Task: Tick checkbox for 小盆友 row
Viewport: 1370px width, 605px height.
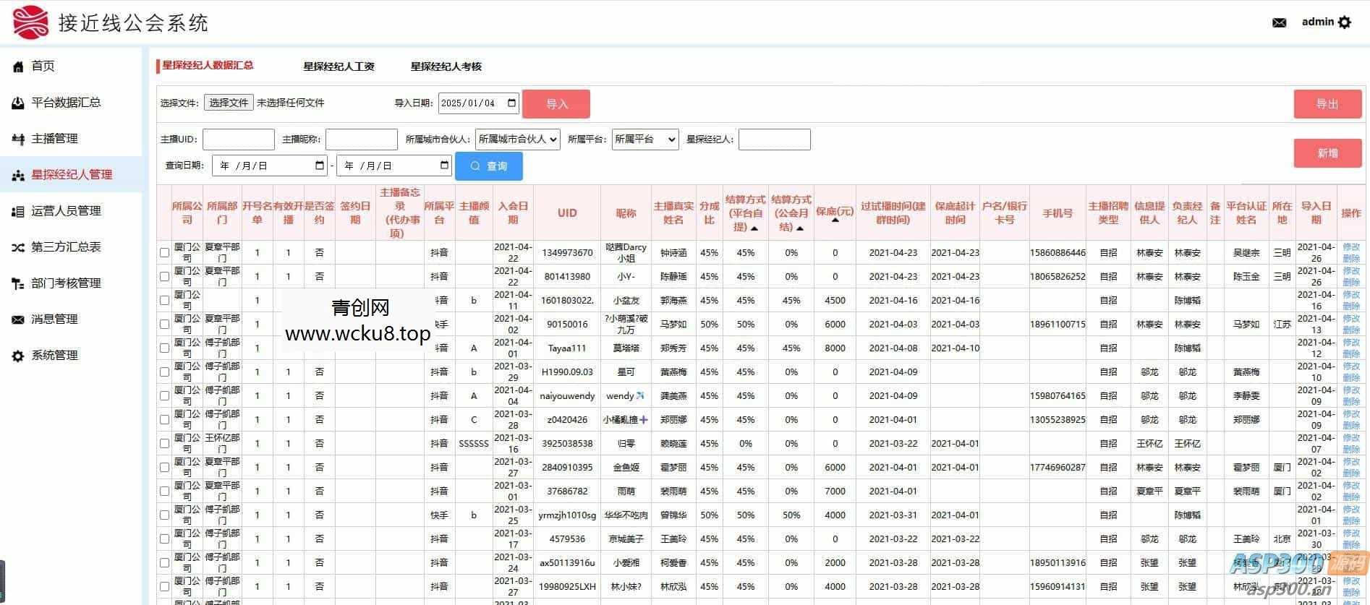Action: point(164,301)
